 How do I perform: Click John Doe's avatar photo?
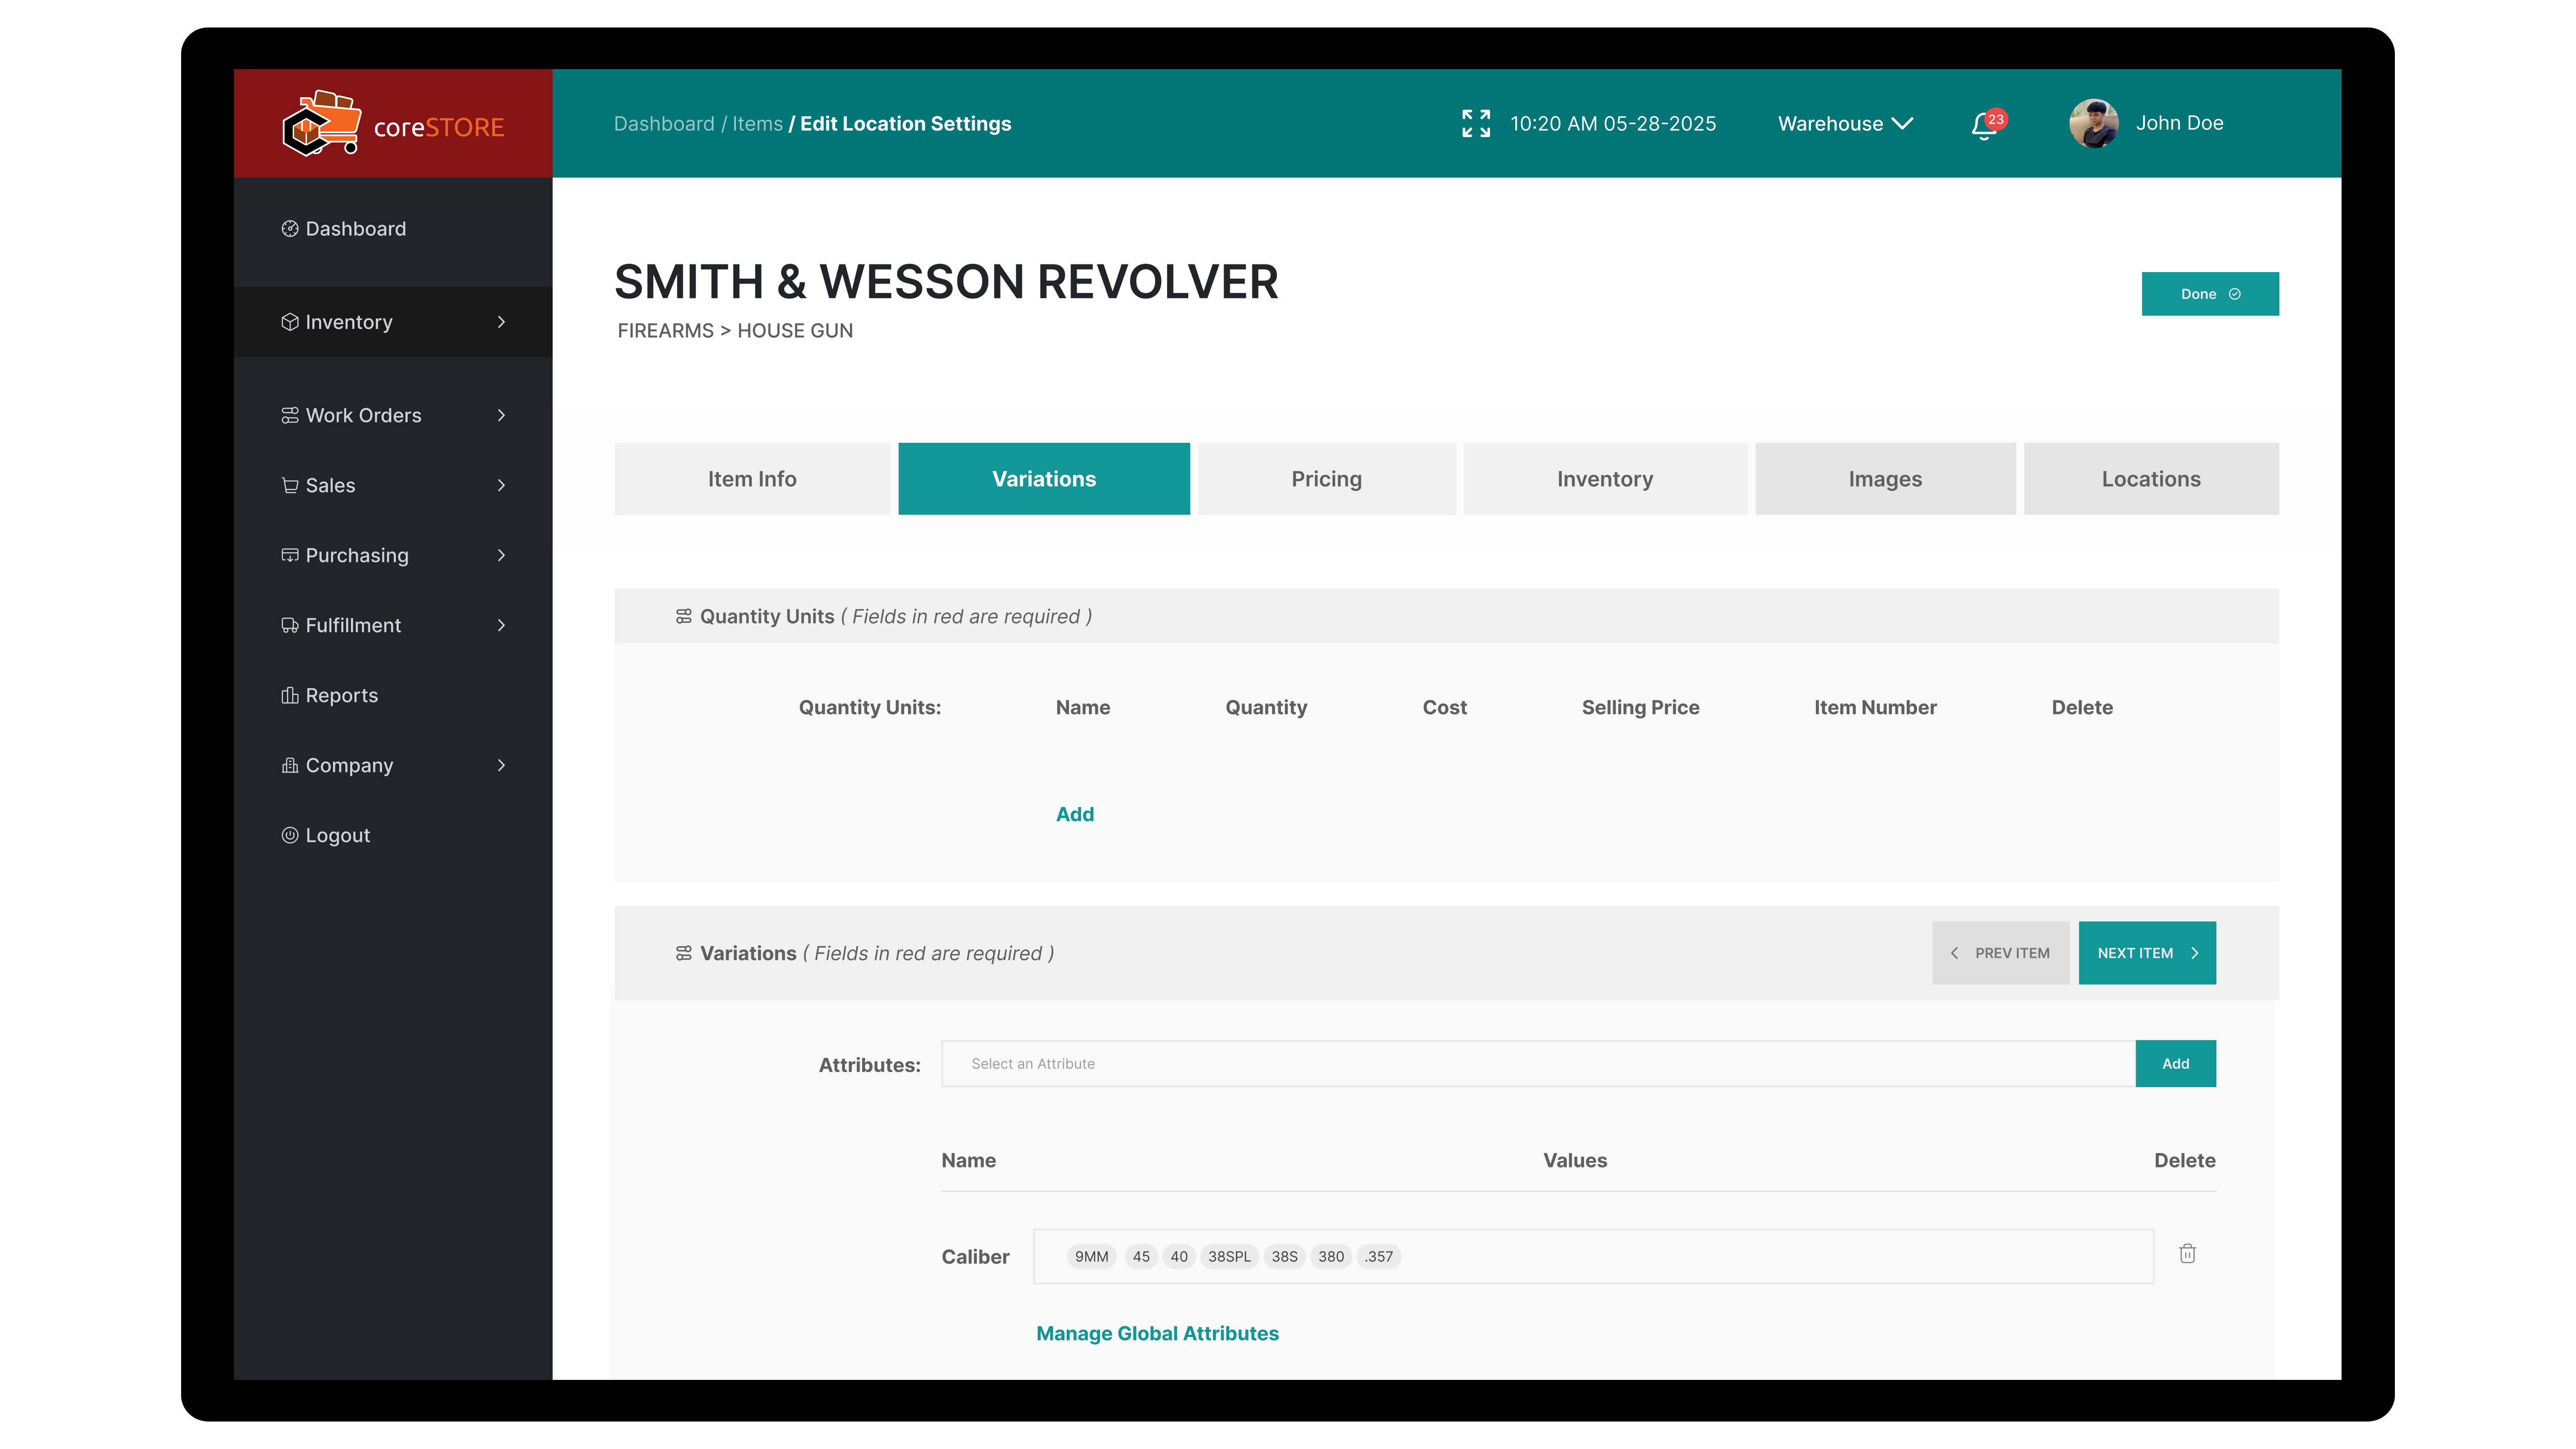tap(2093, 124)
